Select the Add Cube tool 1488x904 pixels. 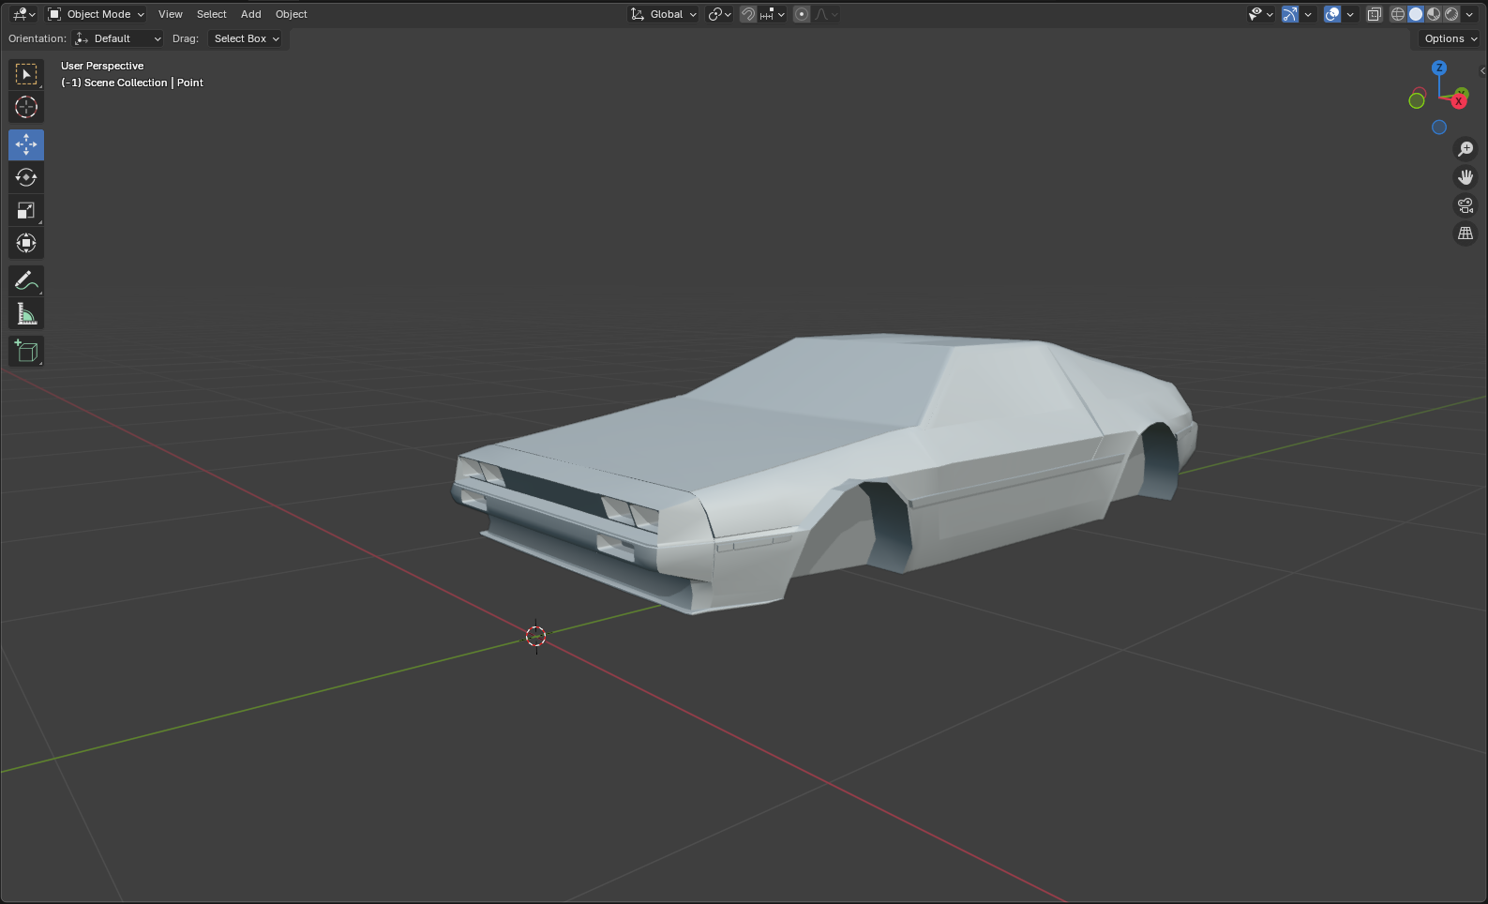coord(26,351)
